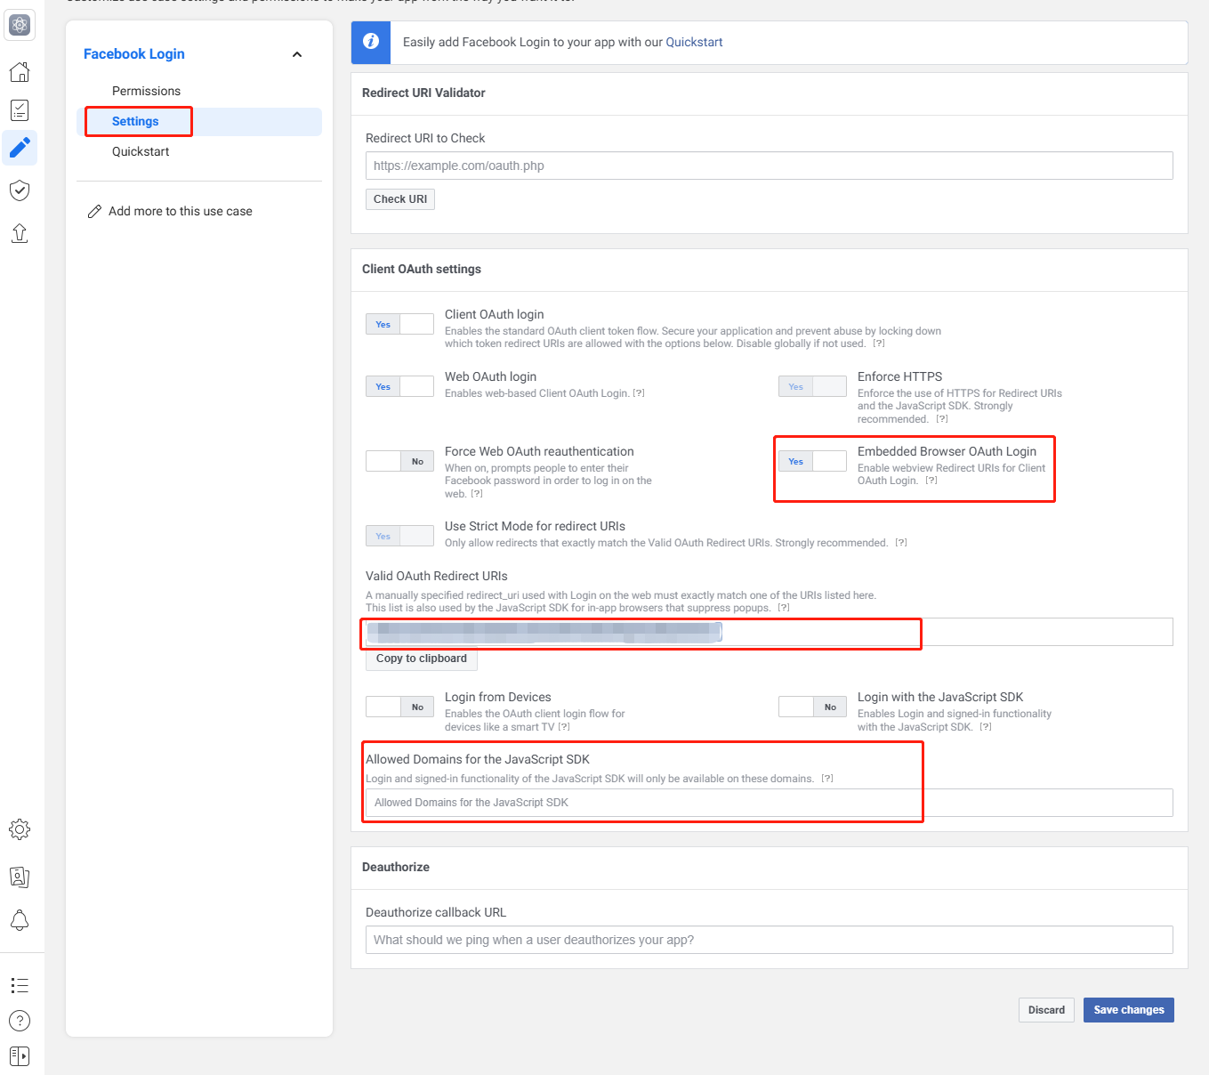This screenshot has height=1075, width=1209.
Task: Click Add more to this use case
Action: [x=181, y=212]
